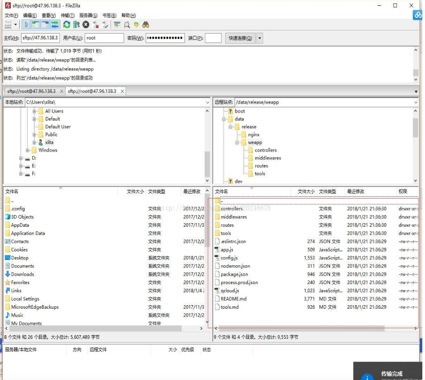425x380 pixels.
Task: Sort remote files by 权限 column
Action: point(407,191)
